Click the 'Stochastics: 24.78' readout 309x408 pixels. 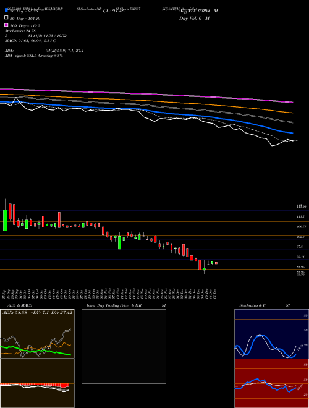20,31
